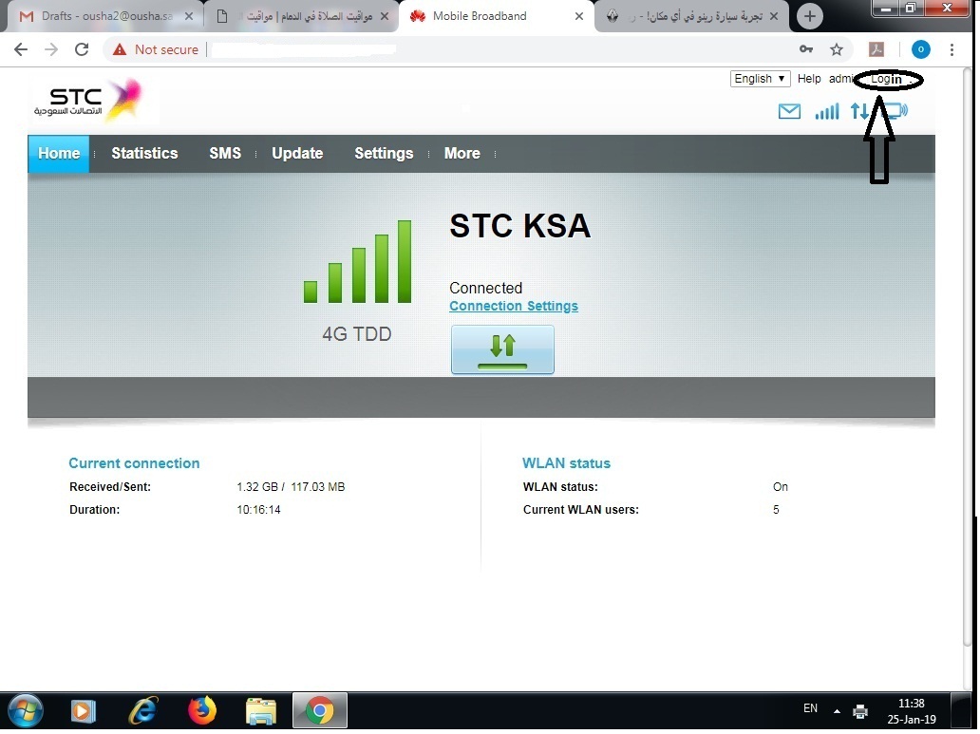The height and width of the screenshot is (734, 980).
Task: Click the connect/disconnect button with green arrows
Action: (x=502, y=349)
